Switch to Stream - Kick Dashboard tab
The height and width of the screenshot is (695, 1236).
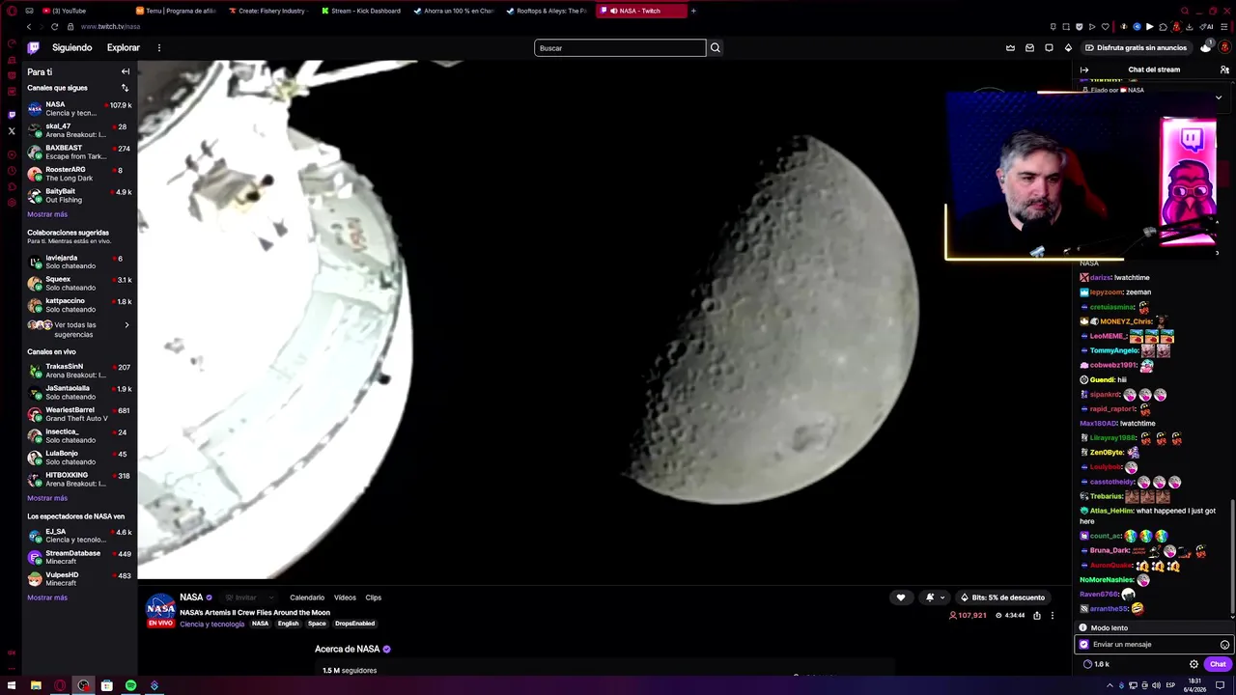click(x=361, y=11)
